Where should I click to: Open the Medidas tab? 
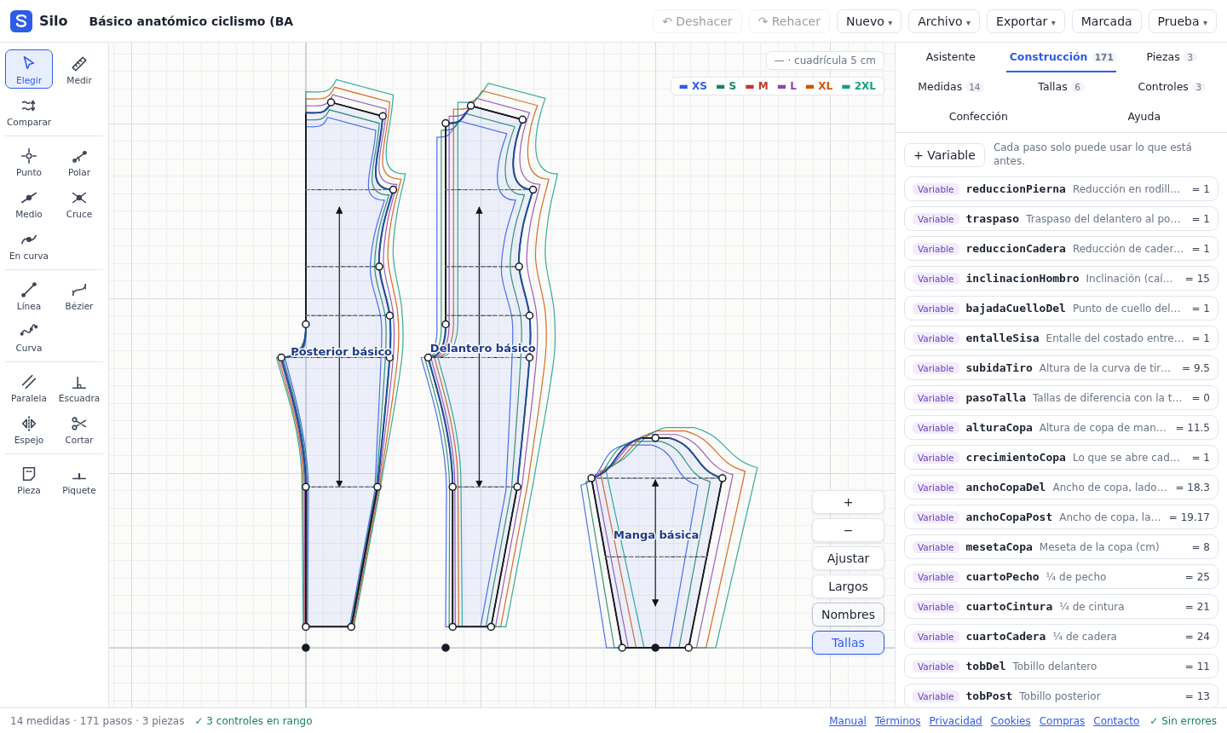click(x=950, y=87)
